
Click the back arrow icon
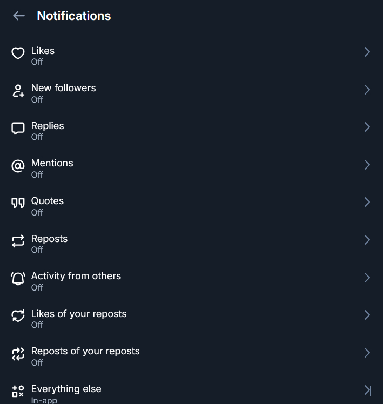pyautogui.click(x=19, y=16)
